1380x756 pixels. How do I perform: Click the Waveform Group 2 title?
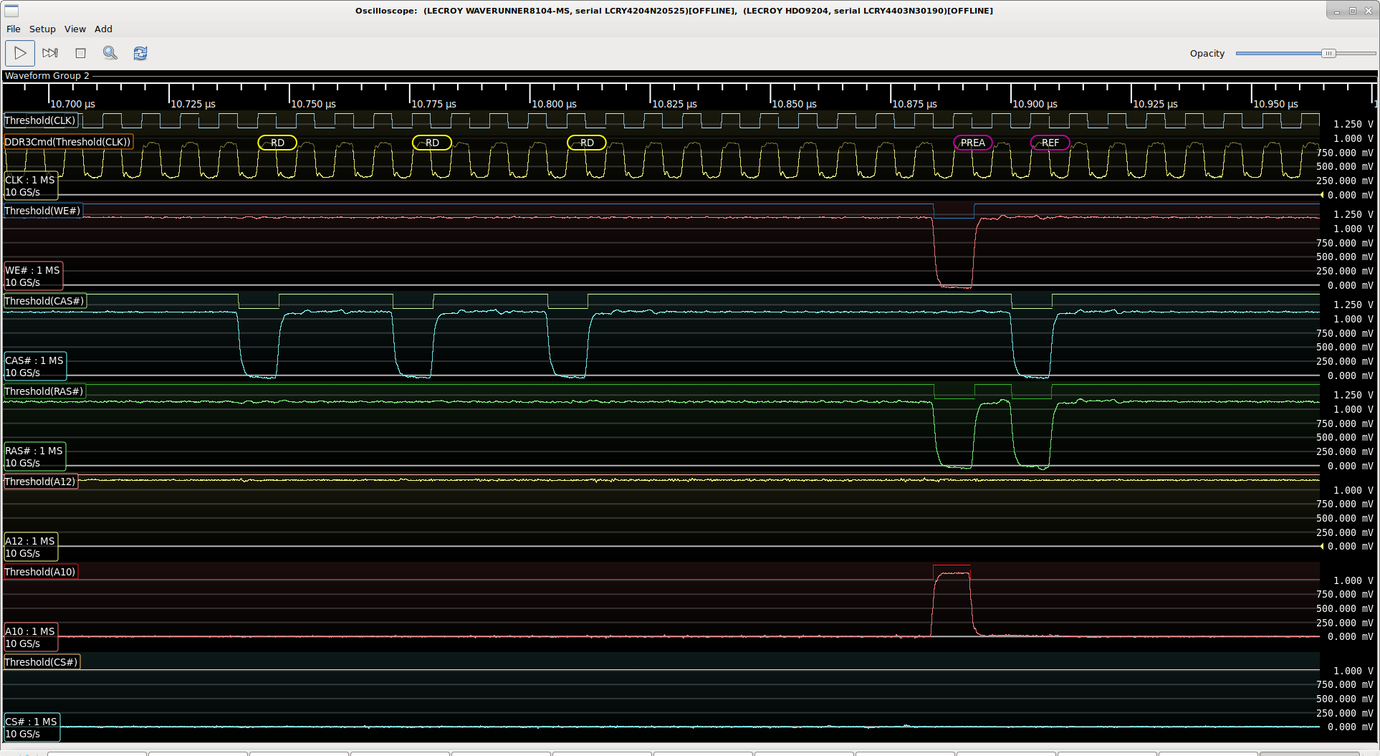[x=47, y=76]
